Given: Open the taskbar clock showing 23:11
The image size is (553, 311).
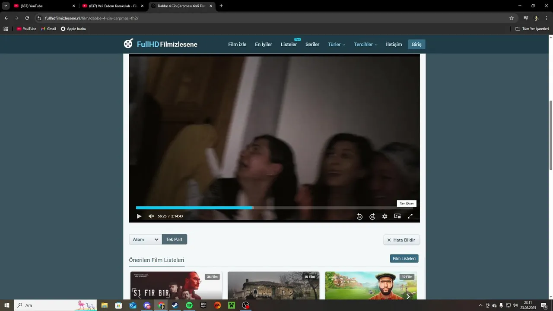Looking at the screenshot, I should coord(528,305).
